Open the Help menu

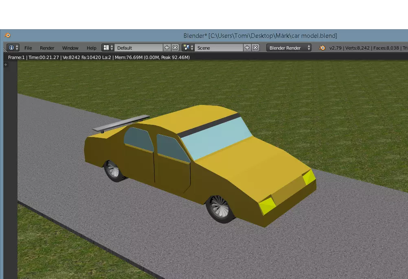[x=91, y=48]
